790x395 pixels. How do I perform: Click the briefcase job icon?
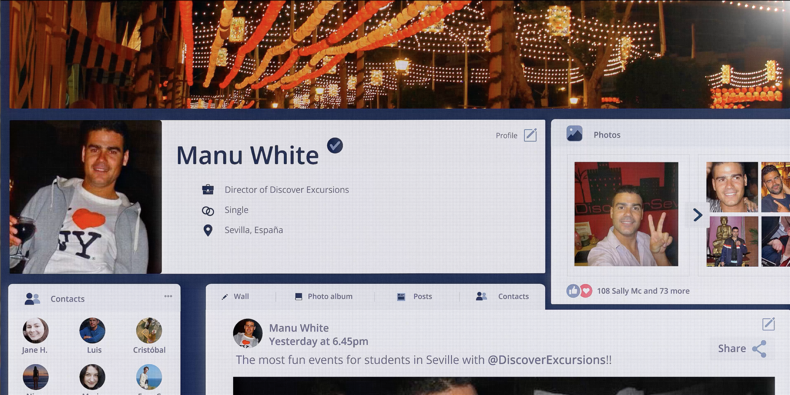tap(208, 189)
